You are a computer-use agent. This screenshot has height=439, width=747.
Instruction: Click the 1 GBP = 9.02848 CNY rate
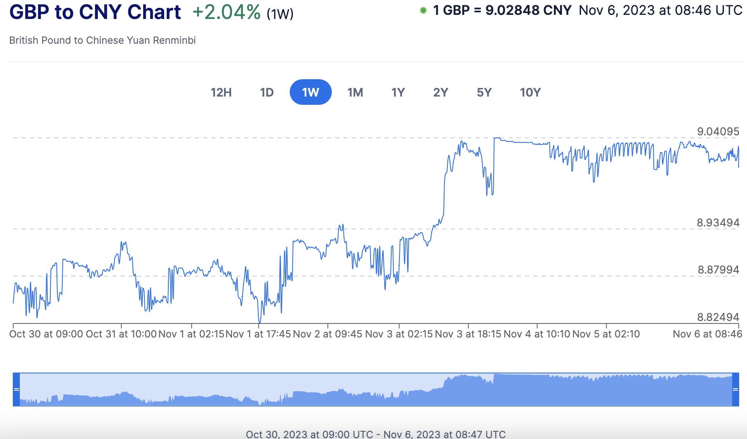(x=502, y=10)
